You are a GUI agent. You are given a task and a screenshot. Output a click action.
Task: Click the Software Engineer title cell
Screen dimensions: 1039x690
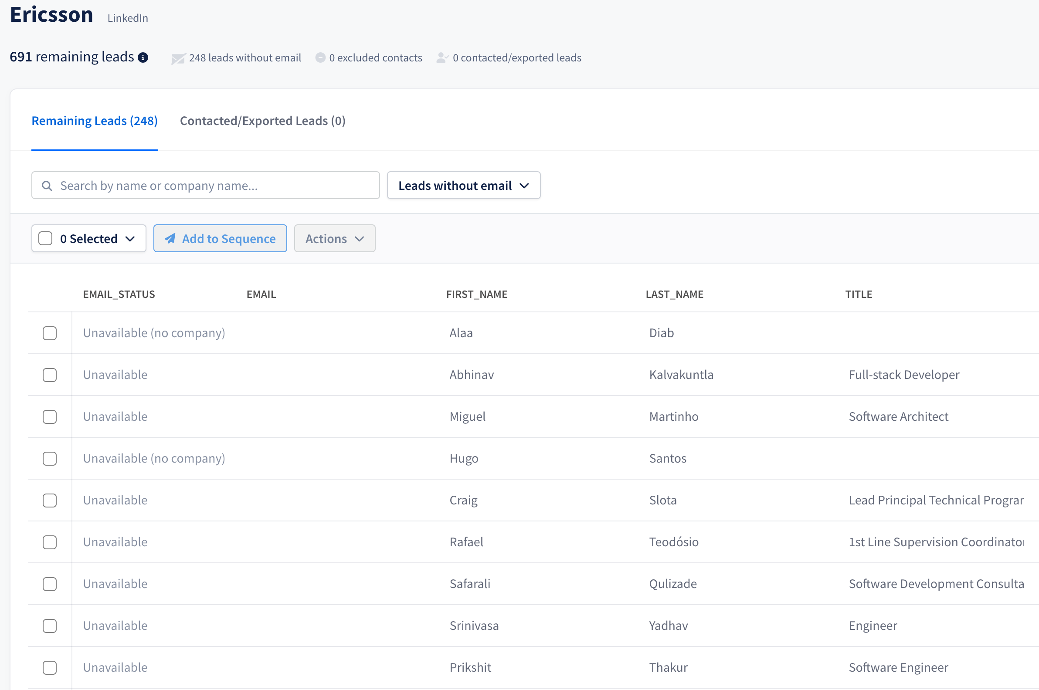coord(898,667)
